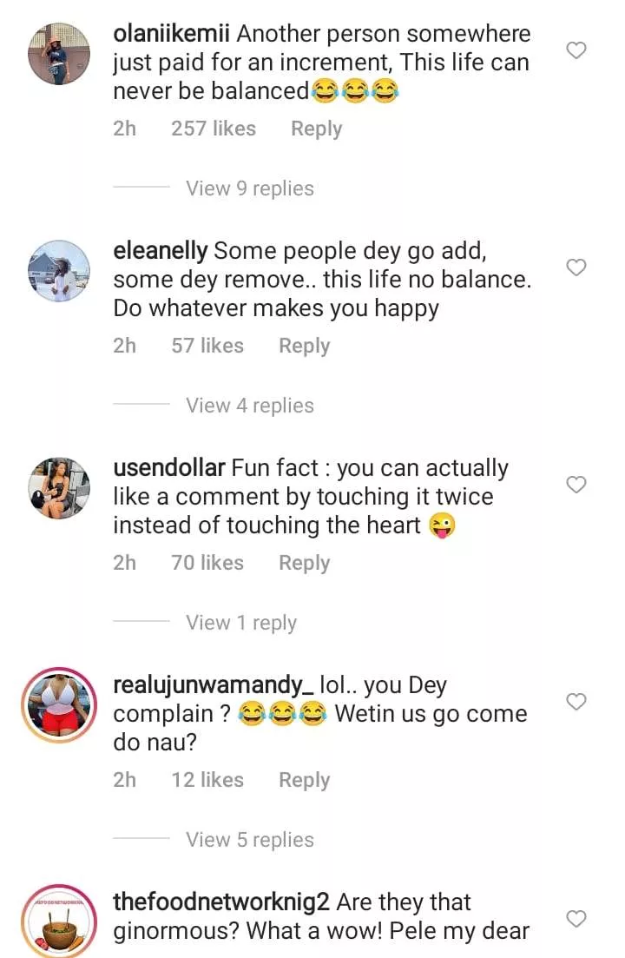625x958 pixels.
Task: Reply to eleanelly's comment
Action: coord(304,346)
